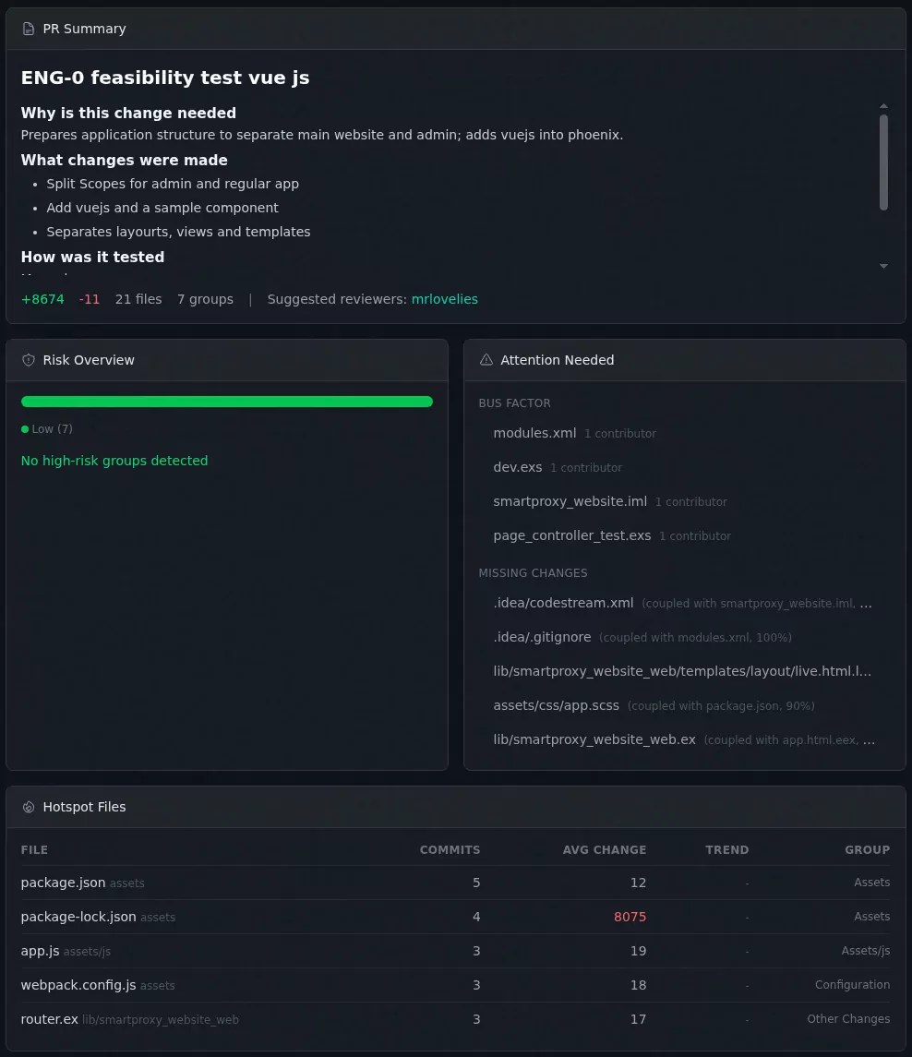The image size is (912, 1057).
Task: Click the Attention Needed warning triangle icon
Action: [x=486, y=359]
